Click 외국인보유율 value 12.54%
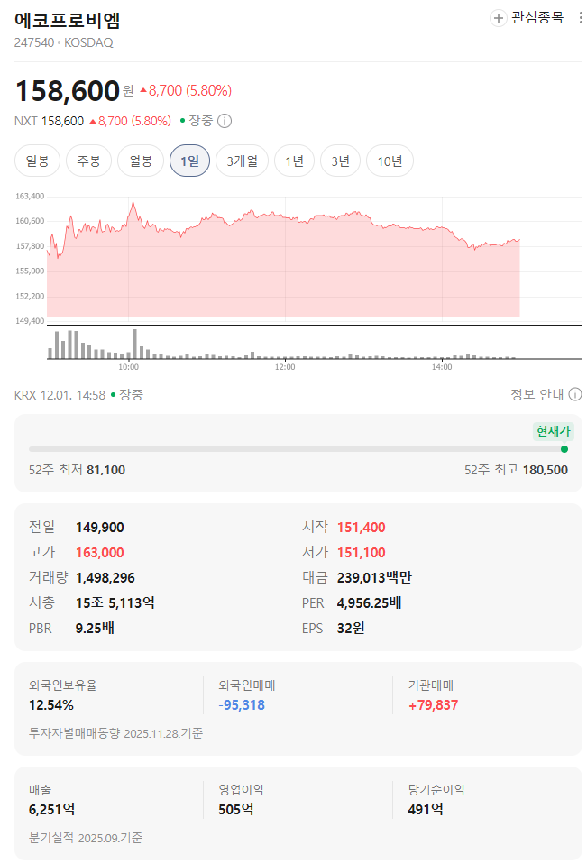This screenshot has height=864, width=587. 51,705
